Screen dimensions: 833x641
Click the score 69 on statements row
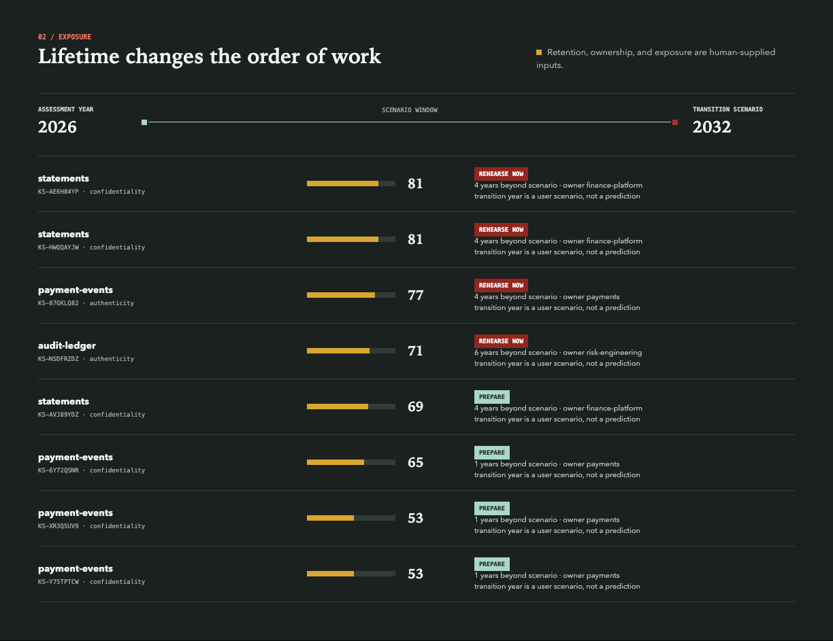(415, 406)
